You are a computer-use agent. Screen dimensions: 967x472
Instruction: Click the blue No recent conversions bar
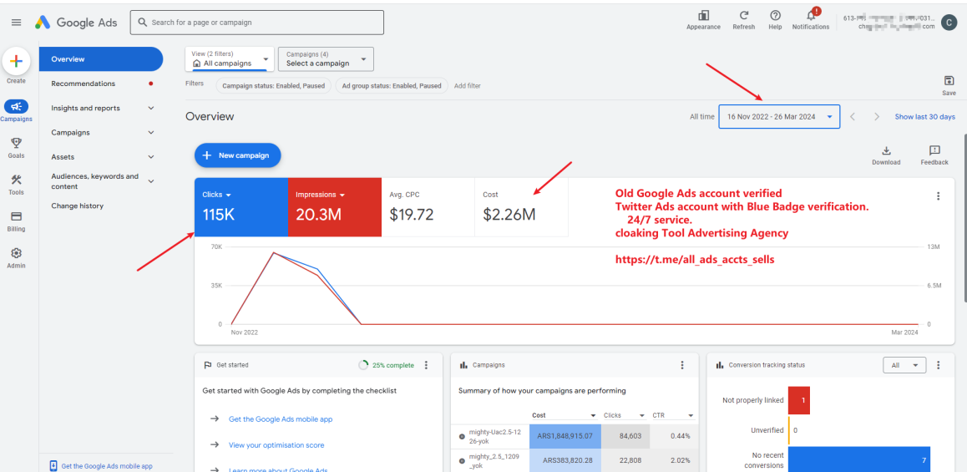859,461
